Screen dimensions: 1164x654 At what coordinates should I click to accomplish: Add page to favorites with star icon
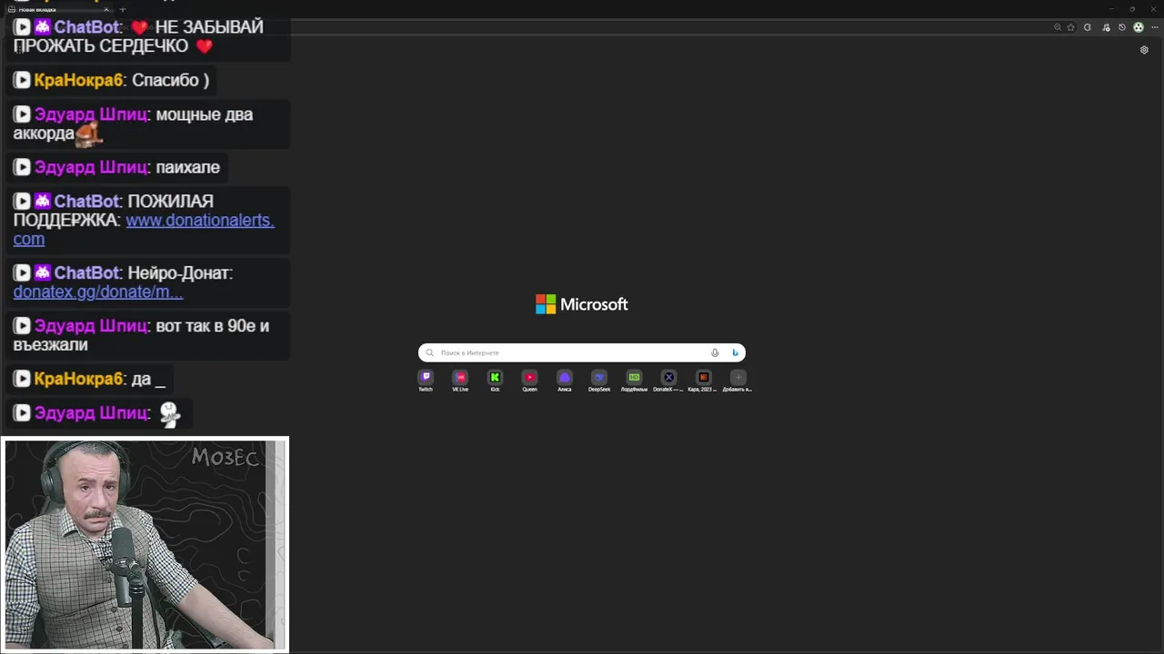click(x=1070, y=27)
